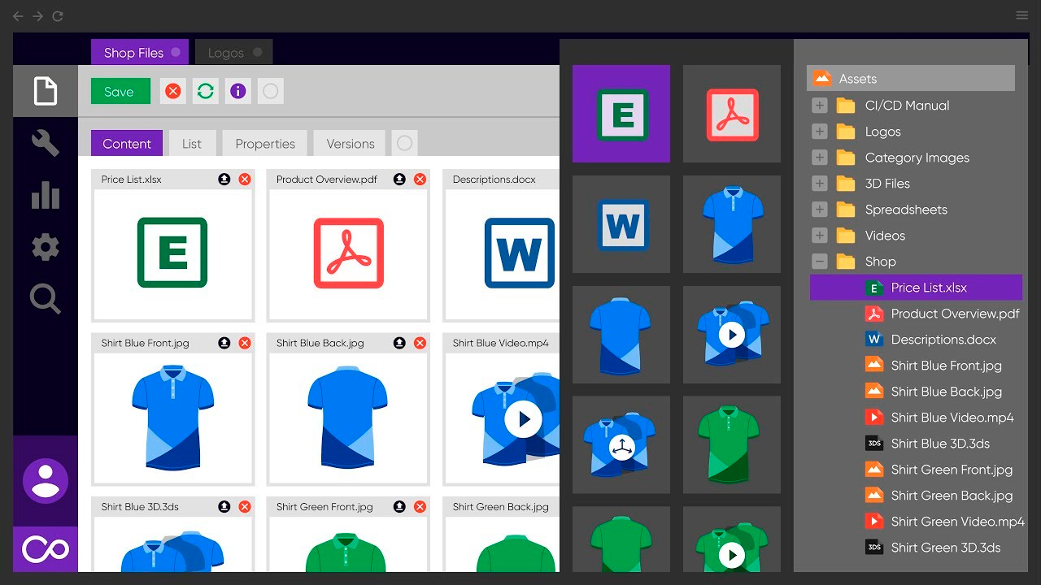Click upload icon on Shirt Blue 3D.3ds card
Viewport: 1041px width, 585px height.
pos(224,507)
